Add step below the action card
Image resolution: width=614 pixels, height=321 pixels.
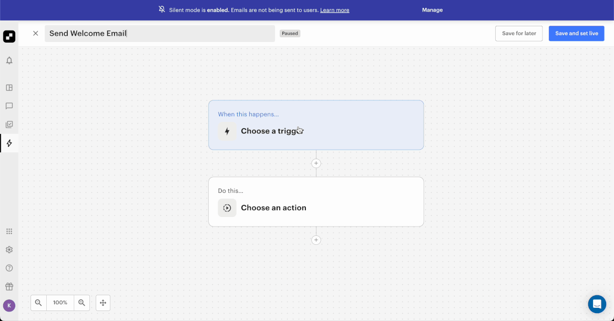pos(316,240)
